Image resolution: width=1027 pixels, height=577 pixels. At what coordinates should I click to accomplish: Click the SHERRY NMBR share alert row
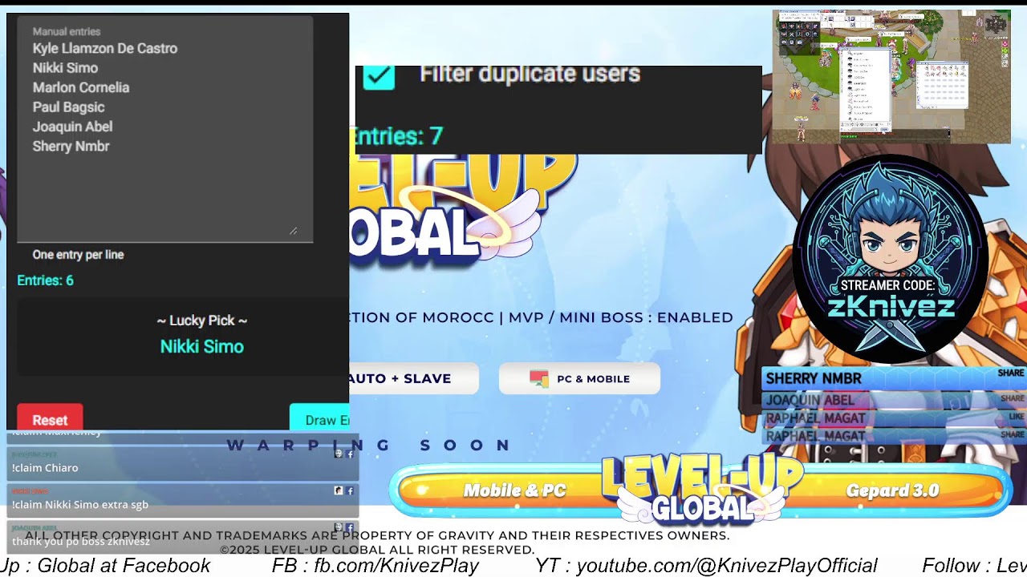[894, 378]
